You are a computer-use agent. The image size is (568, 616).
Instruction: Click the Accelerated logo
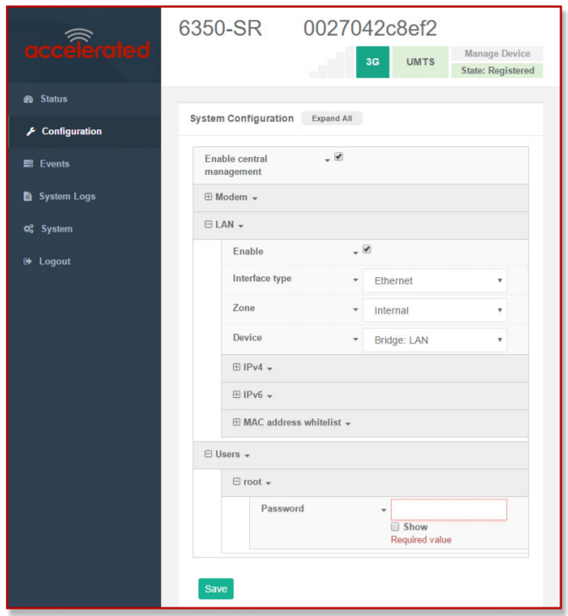(86, 46)
